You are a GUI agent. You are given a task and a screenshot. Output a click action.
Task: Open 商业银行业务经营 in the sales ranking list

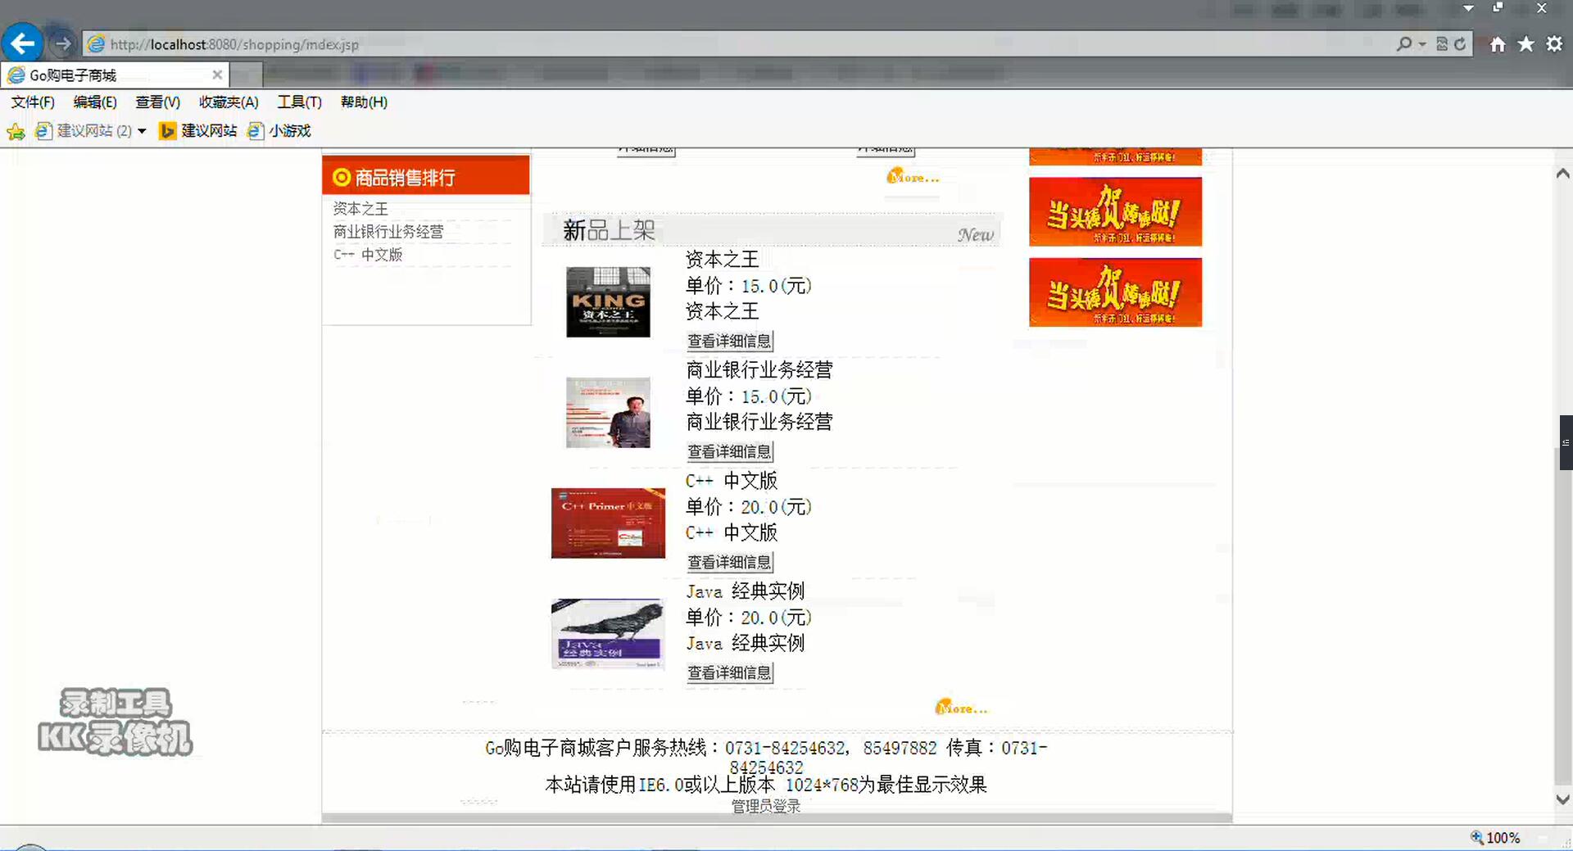pyautogui.click(x=388, y=232)
